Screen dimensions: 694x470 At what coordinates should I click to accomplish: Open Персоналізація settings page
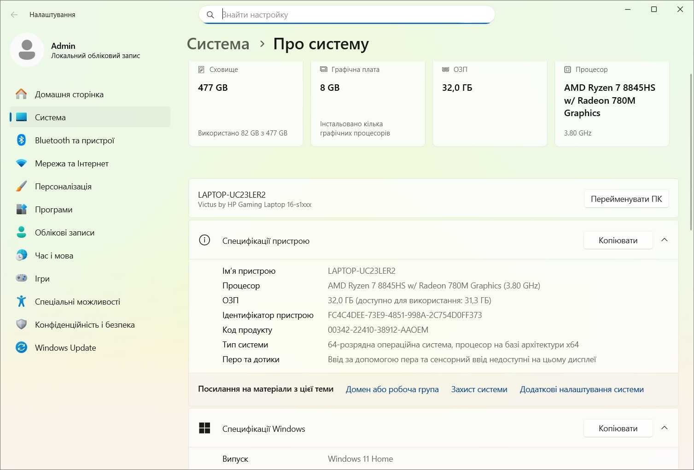[90, 186]
